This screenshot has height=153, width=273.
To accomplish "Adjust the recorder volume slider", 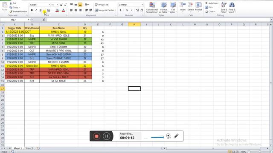I will pos(157,137).
